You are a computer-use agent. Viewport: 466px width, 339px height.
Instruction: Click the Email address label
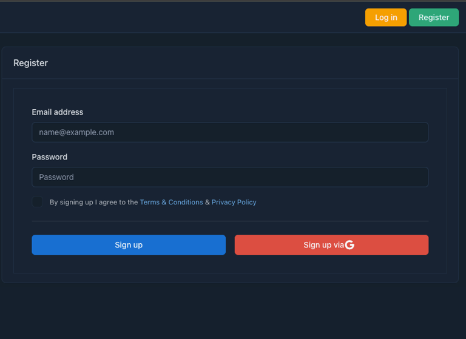(58, 112)
